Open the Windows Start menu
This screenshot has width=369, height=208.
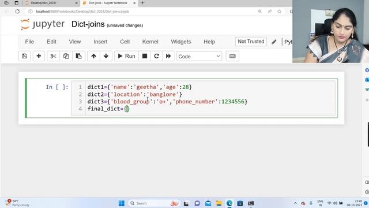click(x=122, y=203)
